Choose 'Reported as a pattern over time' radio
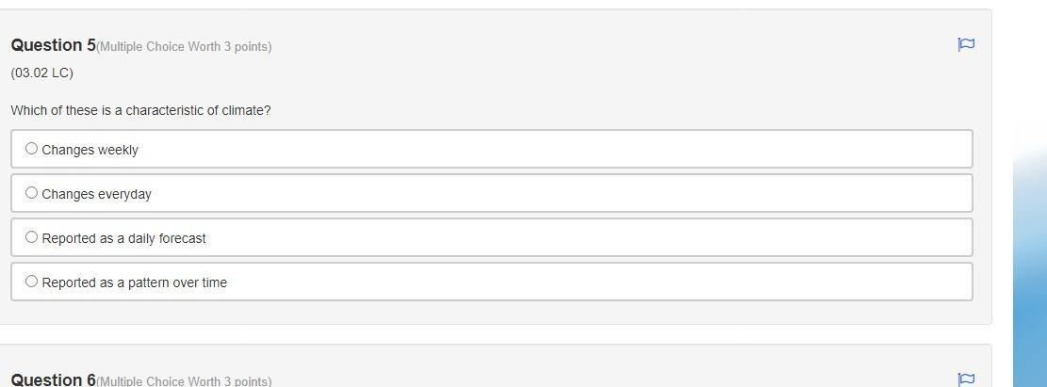The height and width of the screenshot is (387, 1047). pos(31,282)
